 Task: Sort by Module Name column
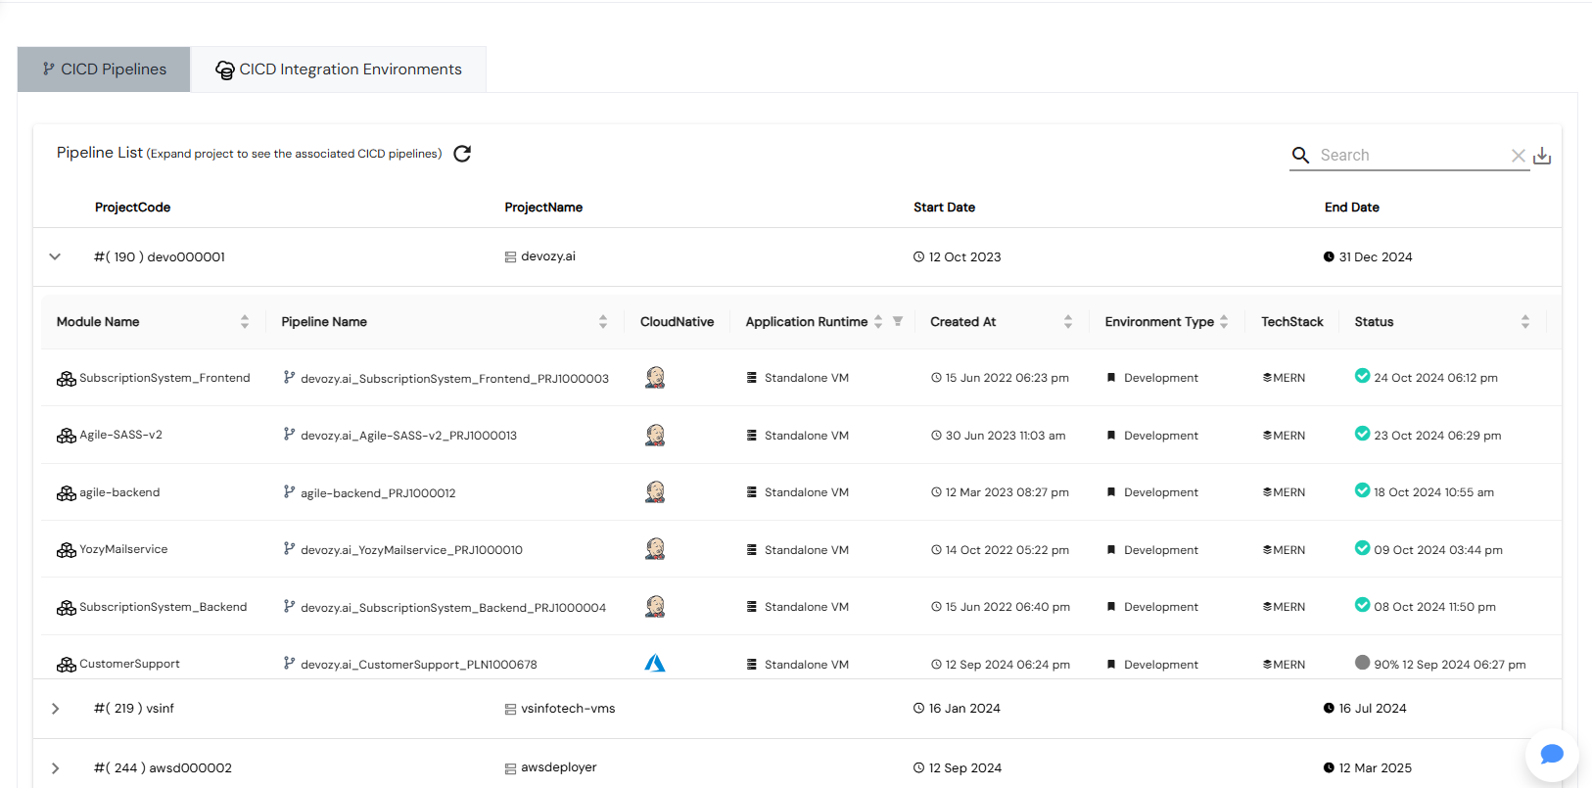click(245, 322)
